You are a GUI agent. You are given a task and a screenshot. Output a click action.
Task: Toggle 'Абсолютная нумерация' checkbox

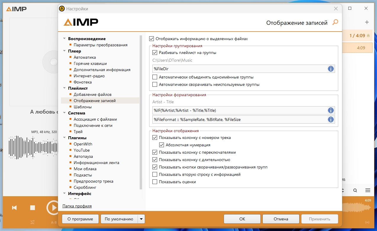point(162,145)
